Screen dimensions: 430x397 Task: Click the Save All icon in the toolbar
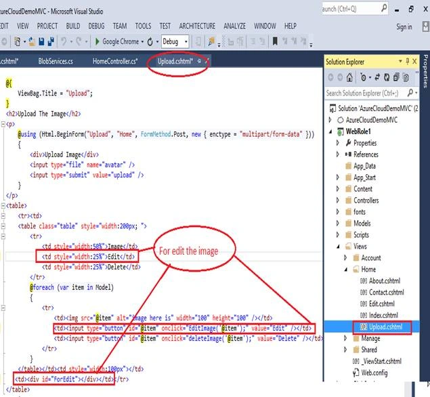coord(51,41)
